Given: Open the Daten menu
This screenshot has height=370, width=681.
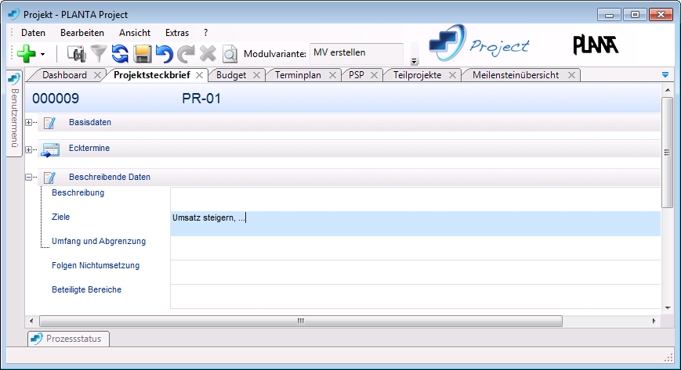Looking at the screenshot, I should click(33, 33).
